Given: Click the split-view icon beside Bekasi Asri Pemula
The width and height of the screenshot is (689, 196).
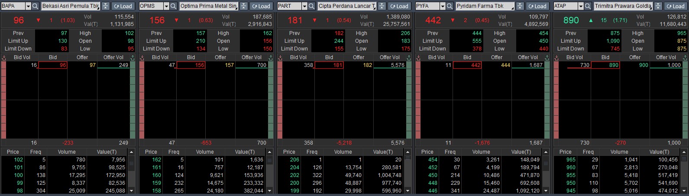Looking at the screenshot, I should click(106, 6).
